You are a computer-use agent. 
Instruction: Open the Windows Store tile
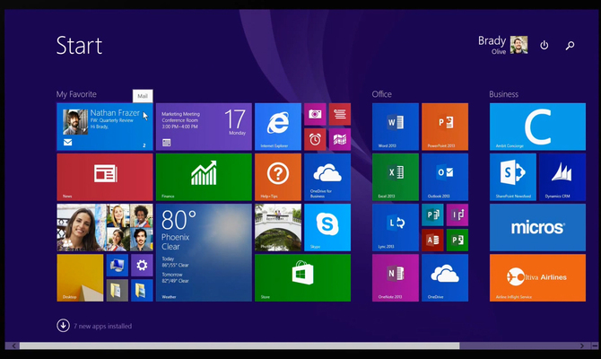click(302, 277)
